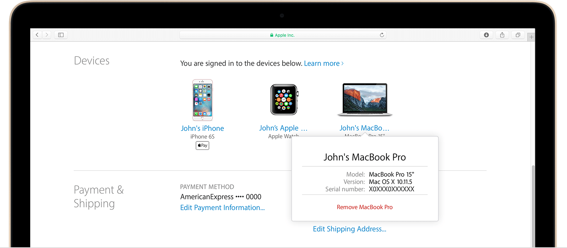Toggle the Safari sidebar button
Screen dimensions: 567x248
(x=61, y=35)
